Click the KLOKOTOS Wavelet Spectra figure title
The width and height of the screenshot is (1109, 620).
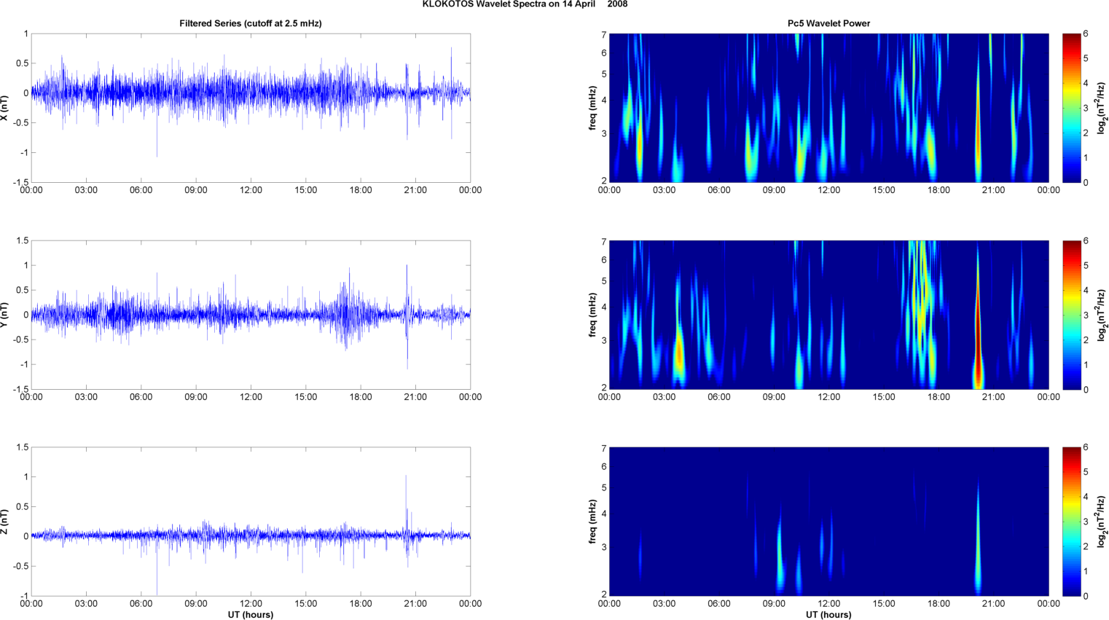point(525,4)
